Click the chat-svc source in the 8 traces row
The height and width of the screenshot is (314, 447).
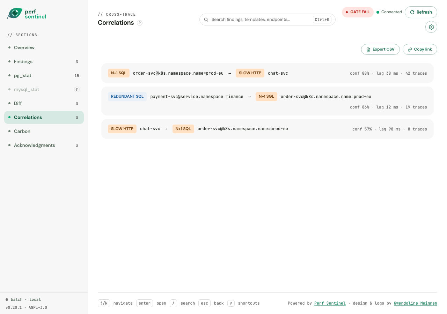tap(150, 129)
